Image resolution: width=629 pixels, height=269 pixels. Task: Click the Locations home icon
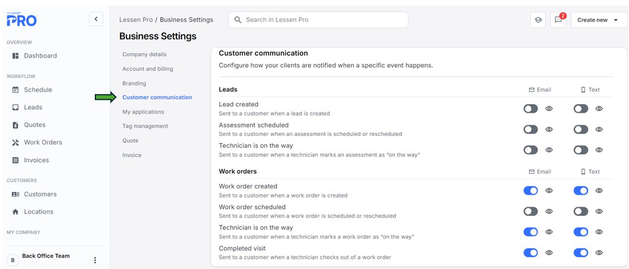click(x=16, y=212)
